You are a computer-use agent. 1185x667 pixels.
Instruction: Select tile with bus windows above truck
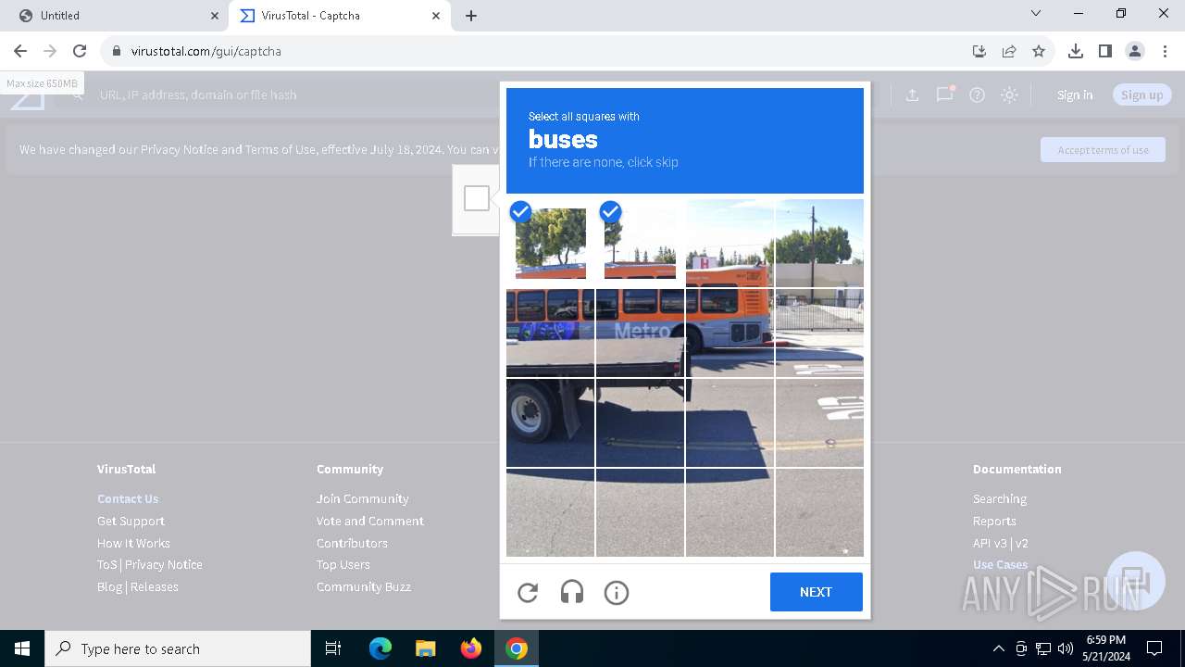point(550,333)
